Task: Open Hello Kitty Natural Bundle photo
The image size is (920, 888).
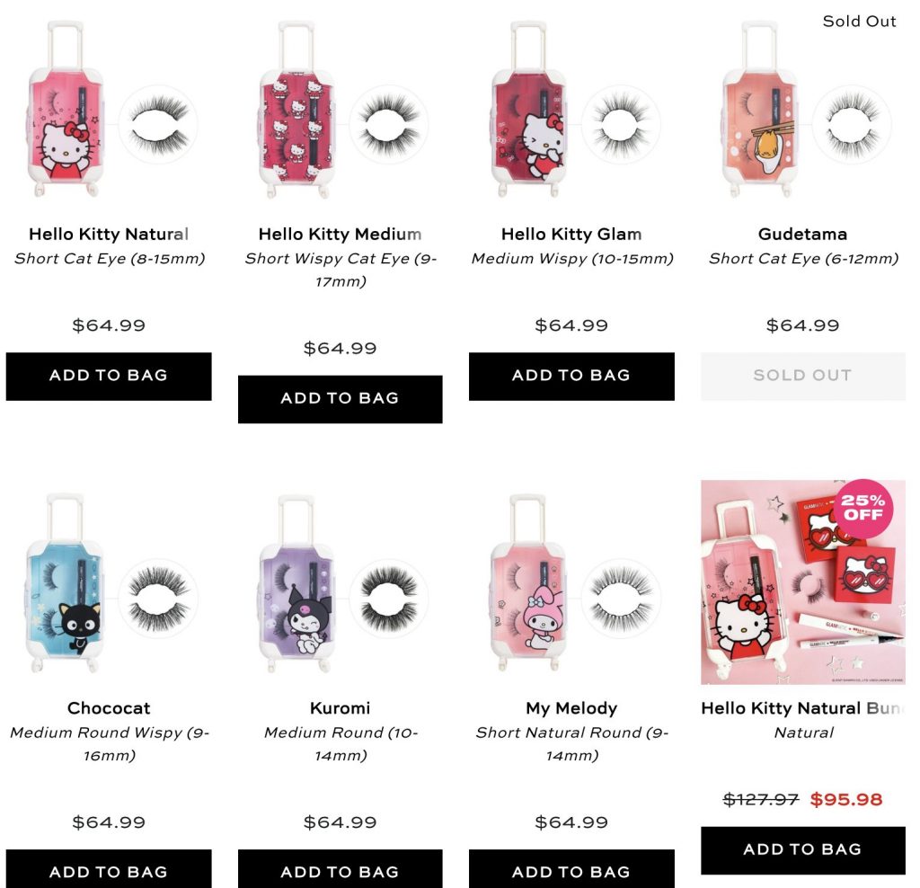Action: pyautogui.click(x=803, y=582)
